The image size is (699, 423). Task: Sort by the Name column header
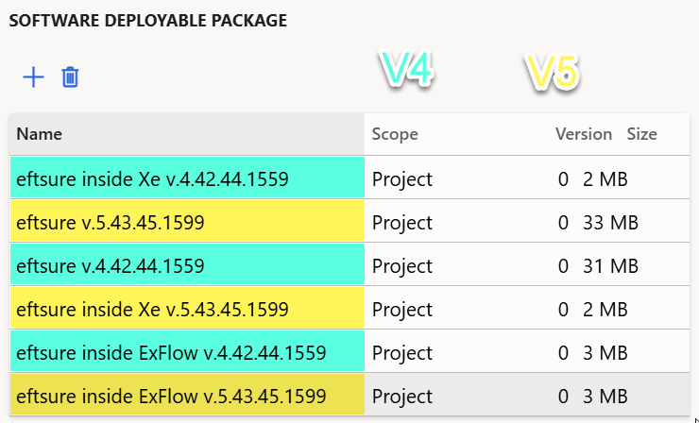click(40, 134)
